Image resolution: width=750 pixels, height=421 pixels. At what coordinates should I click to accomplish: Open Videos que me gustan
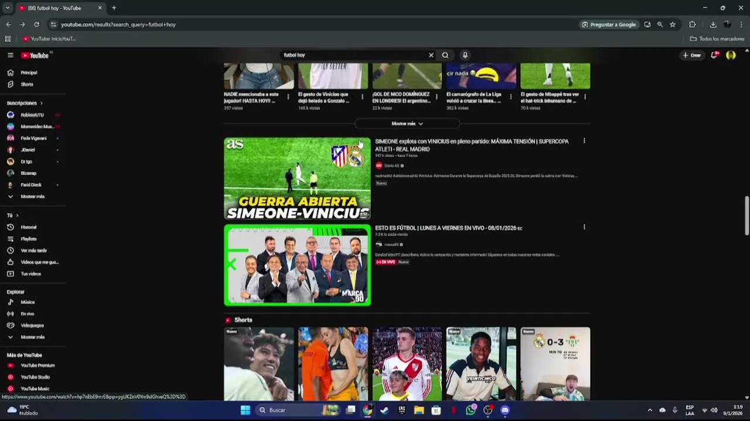tap(39, 262)
